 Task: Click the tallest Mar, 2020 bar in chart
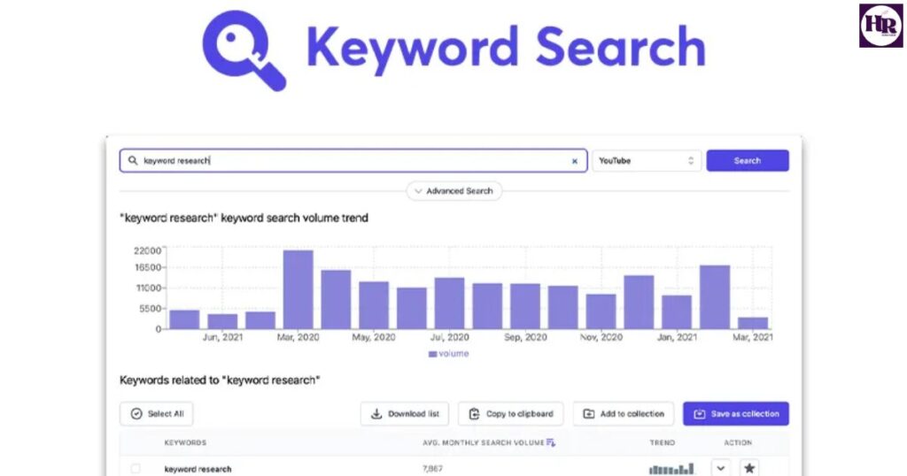click(298, 289)
